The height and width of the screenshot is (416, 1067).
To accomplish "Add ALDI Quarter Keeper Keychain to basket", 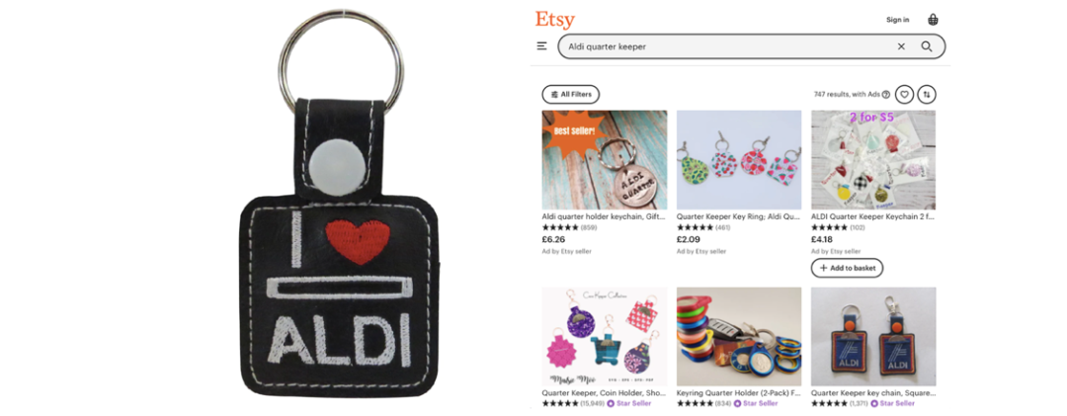I will 847,268.
